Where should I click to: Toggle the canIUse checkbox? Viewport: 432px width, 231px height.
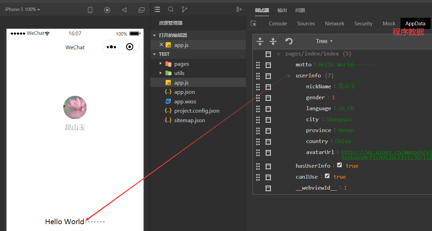327,176
